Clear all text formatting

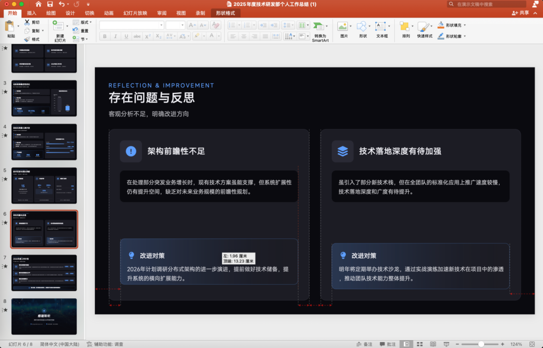pos(215,25)
